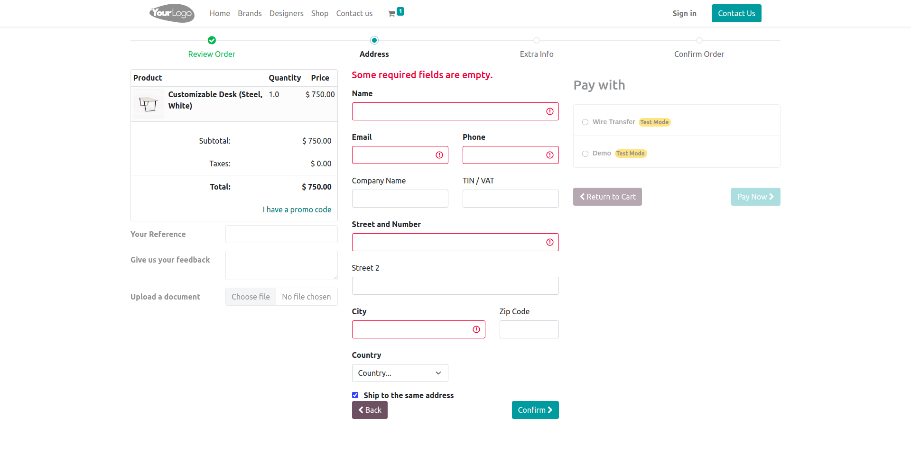
Task: Open the Country dropdown
Action: pos(400,373)
